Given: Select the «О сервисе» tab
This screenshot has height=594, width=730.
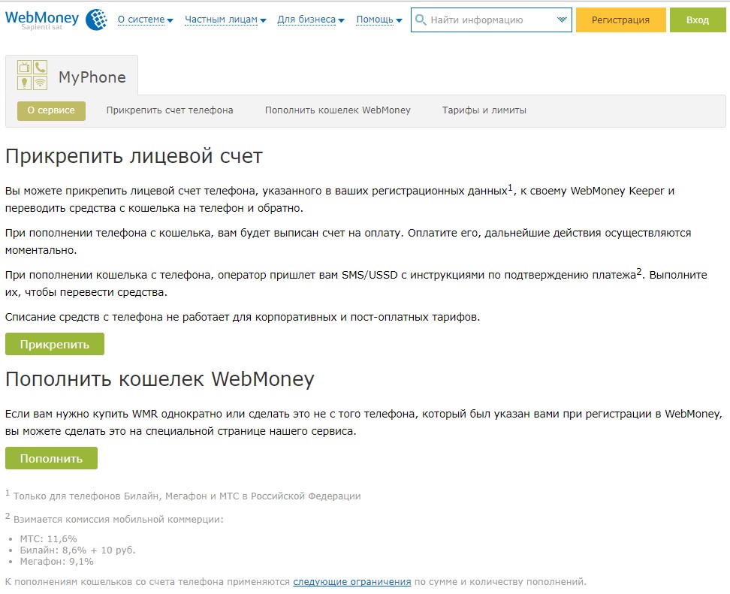Looking at the screenshot, I should (x=51, y=110).
